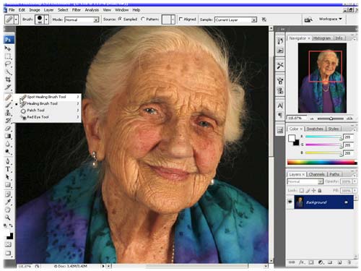Enable the Aligned checkbox

click(180, 19)
